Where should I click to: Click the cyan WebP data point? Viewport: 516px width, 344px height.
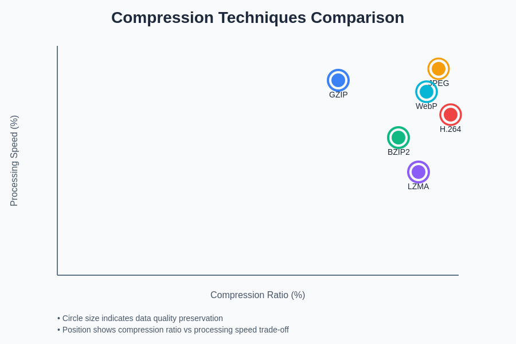pyautogui.click(x=427, y=92)
